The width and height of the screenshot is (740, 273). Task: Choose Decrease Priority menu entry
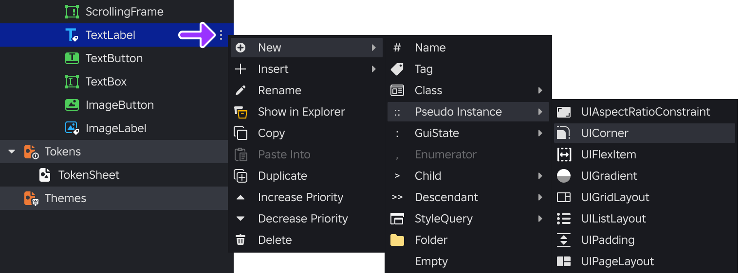pos(307,219)
